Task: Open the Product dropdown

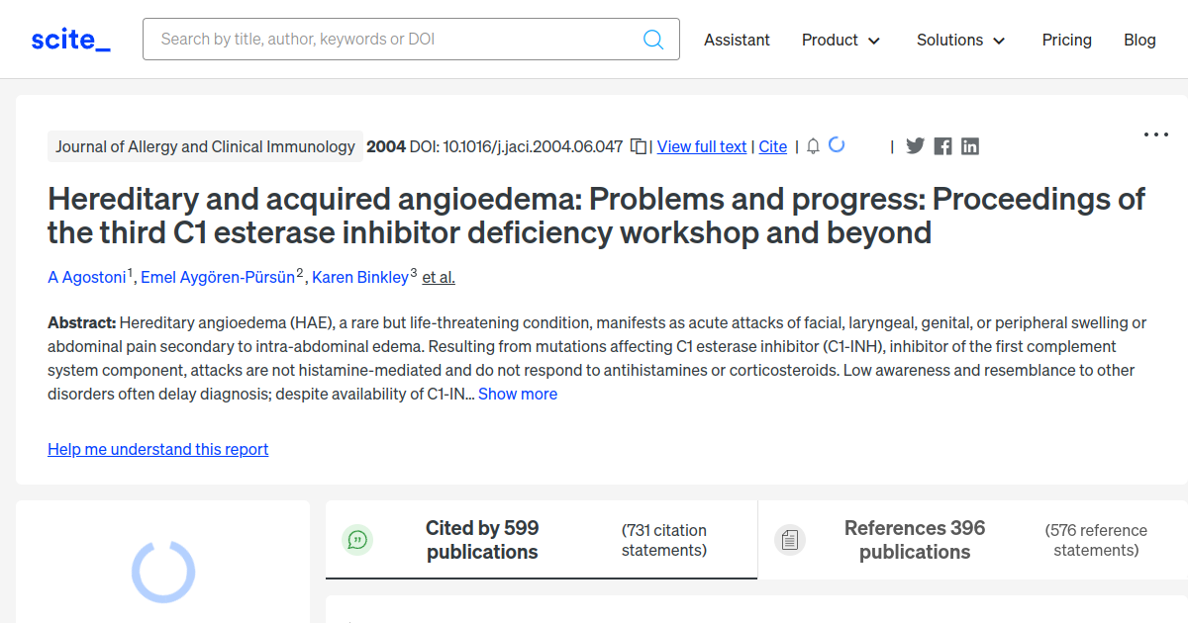Action: pos(841,40)
